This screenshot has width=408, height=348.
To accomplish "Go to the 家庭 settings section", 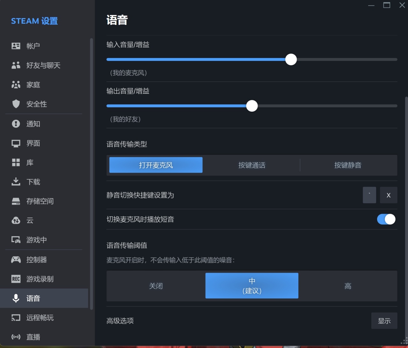I will pos(44,85).
